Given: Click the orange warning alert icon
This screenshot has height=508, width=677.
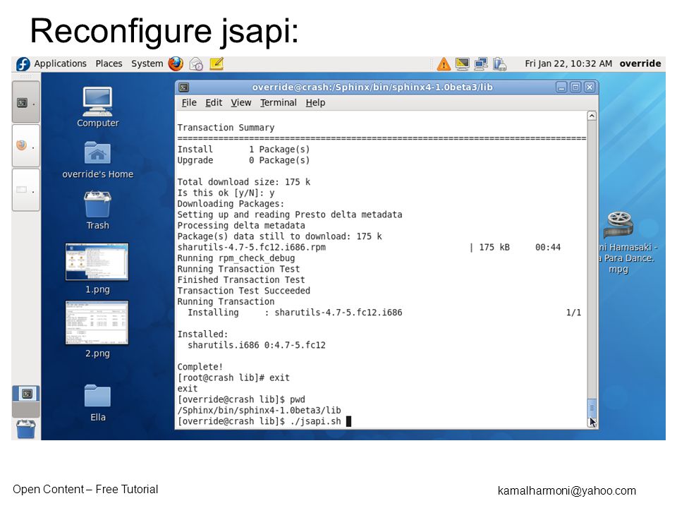Looking at the screenshot, I should pos(444,64).
